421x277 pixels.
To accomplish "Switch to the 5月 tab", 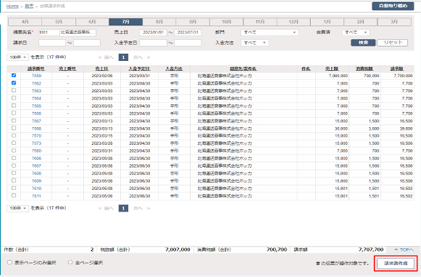I will [x=59, y=22].
